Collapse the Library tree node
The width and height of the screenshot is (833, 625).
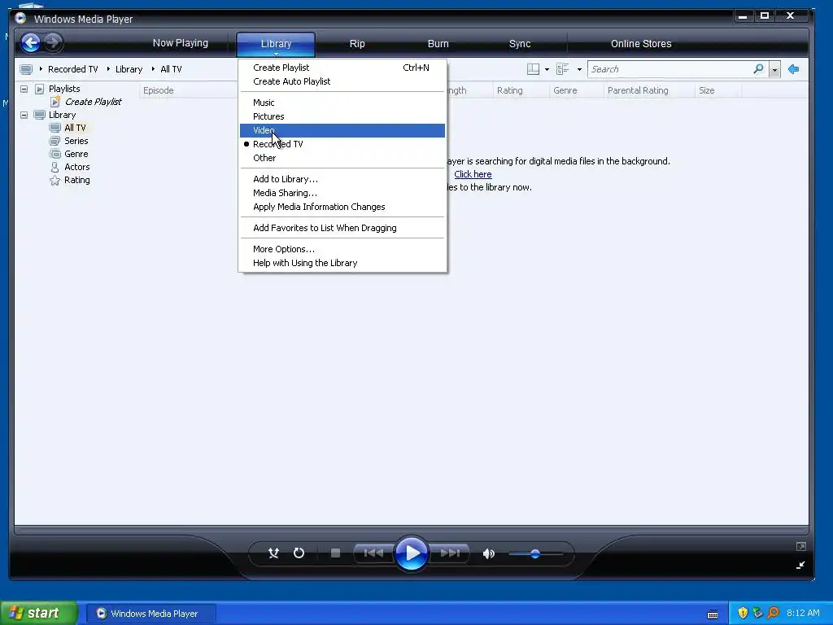[x=24, y=115]
